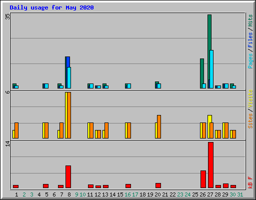Click the orange Sites bar for day 20
The height and width of the screenshot is (200, 256).
(x=159, y=126)
